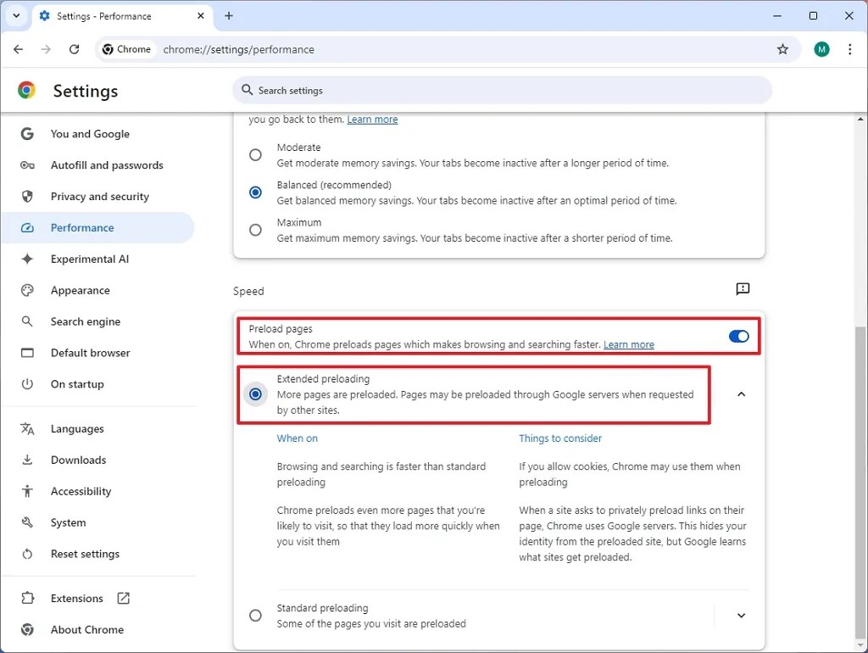868x653 pixels.
Task: Send feedback about Speed settings
Action: [743, 289]
